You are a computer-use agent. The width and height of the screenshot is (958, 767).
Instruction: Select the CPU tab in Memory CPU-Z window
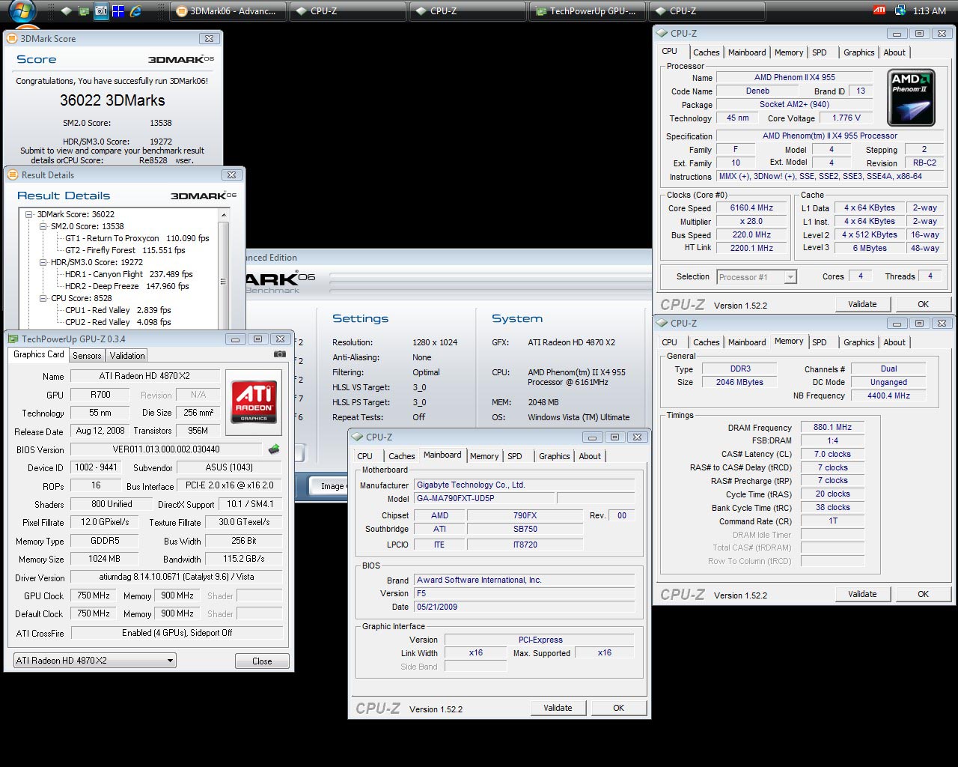[x=670, y=342]
